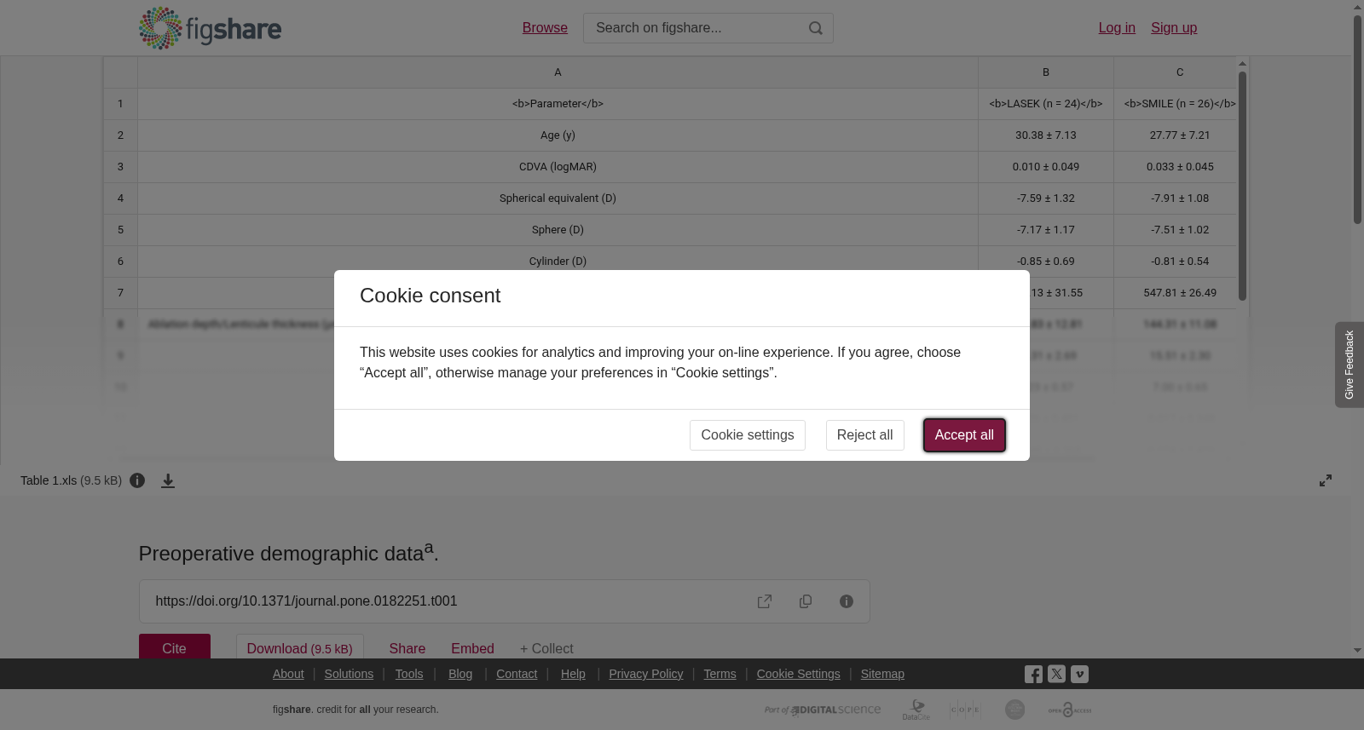The image size is (1364, 730).
Task: Open figshare Facebook page
Action: (x=1033, y=674)
